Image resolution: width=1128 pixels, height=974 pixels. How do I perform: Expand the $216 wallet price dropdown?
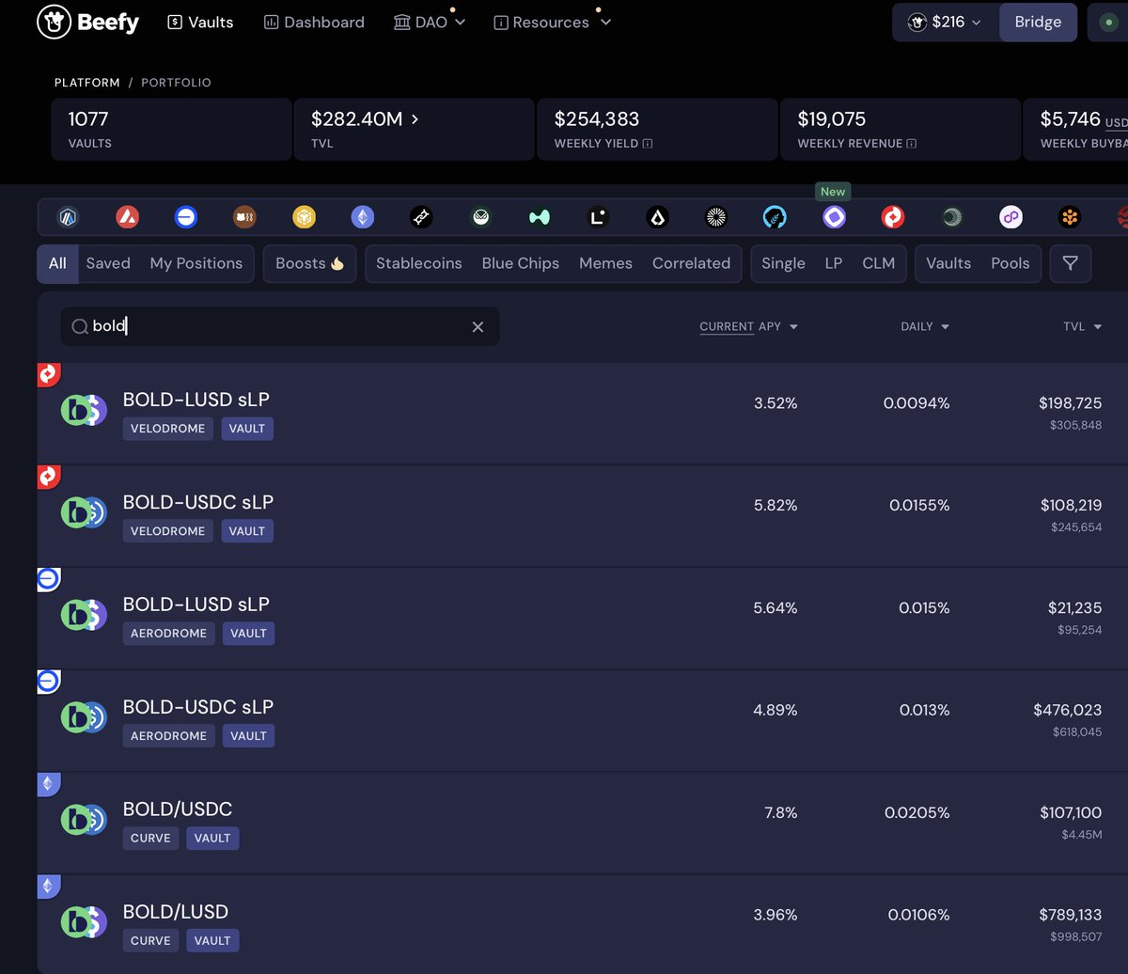click(946, 22)
